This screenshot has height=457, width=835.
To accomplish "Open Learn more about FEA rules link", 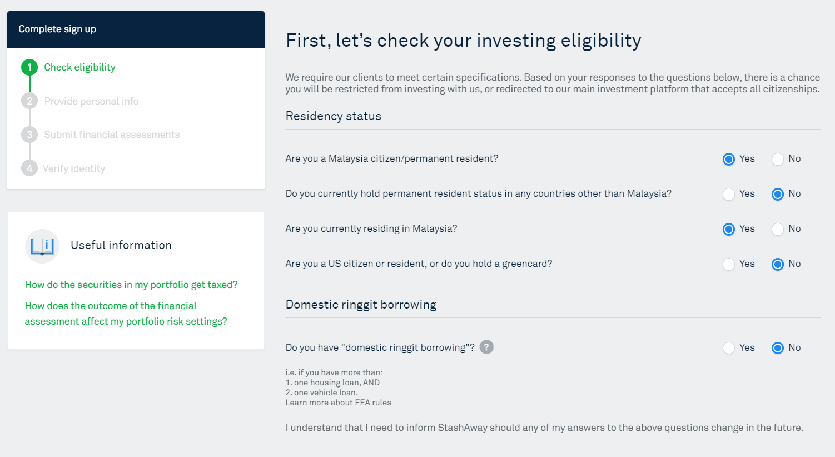I will 338,403.
